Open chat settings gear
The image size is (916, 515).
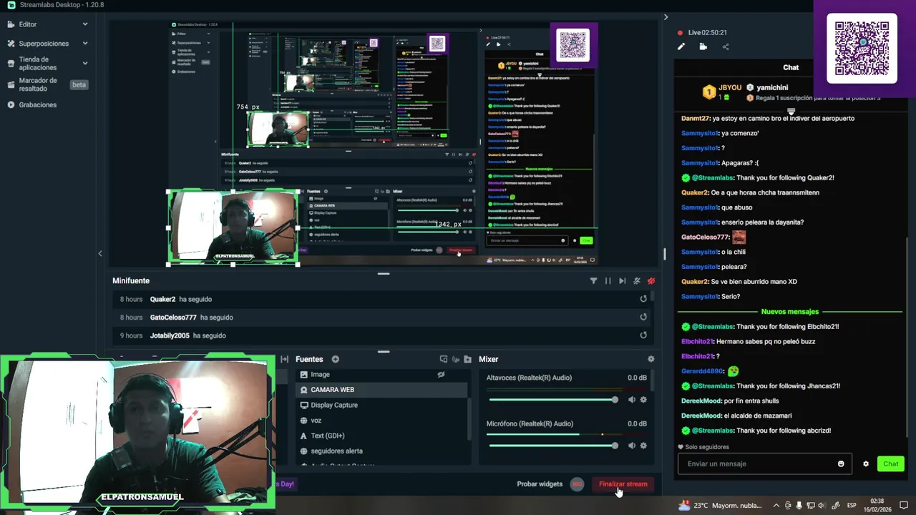tap(866, 463)
